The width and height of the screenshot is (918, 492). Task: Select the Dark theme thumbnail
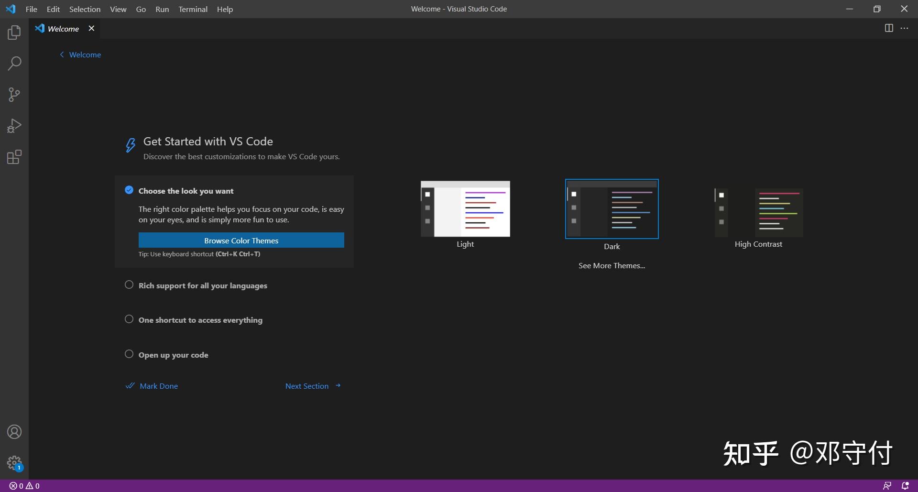[x=612, y=209]
